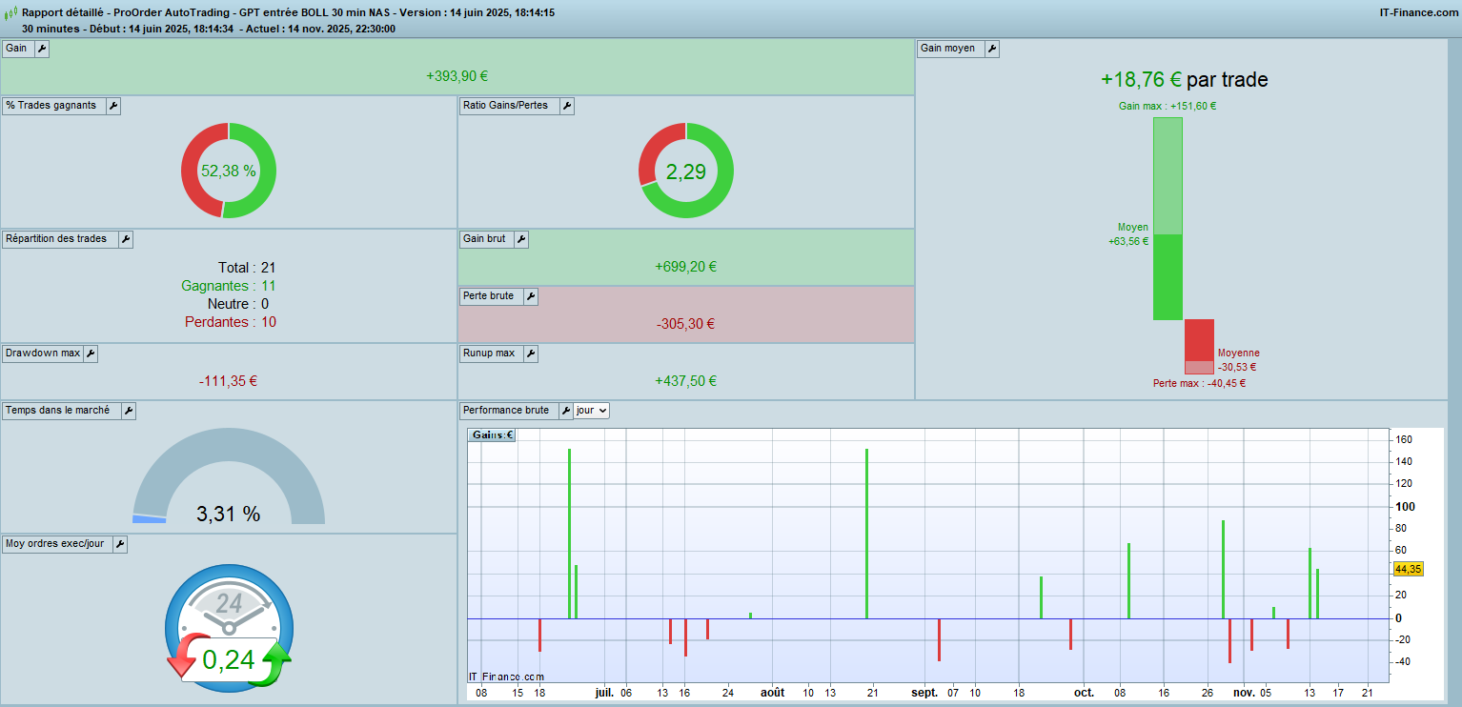Image resolution: width=1462 pixels, height=707 pixels.
Task: Open the Gain brut wrench settings
Action: click(x=521, y=239)
